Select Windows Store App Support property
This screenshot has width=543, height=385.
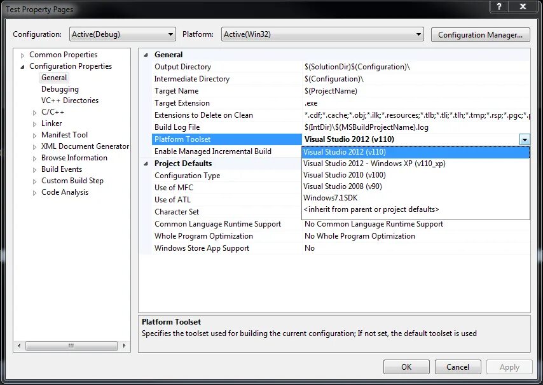(227, 248)
